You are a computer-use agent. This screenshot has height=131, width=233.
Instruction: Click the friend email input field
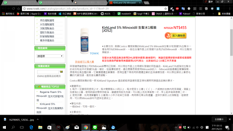click(x=48, y=72)
